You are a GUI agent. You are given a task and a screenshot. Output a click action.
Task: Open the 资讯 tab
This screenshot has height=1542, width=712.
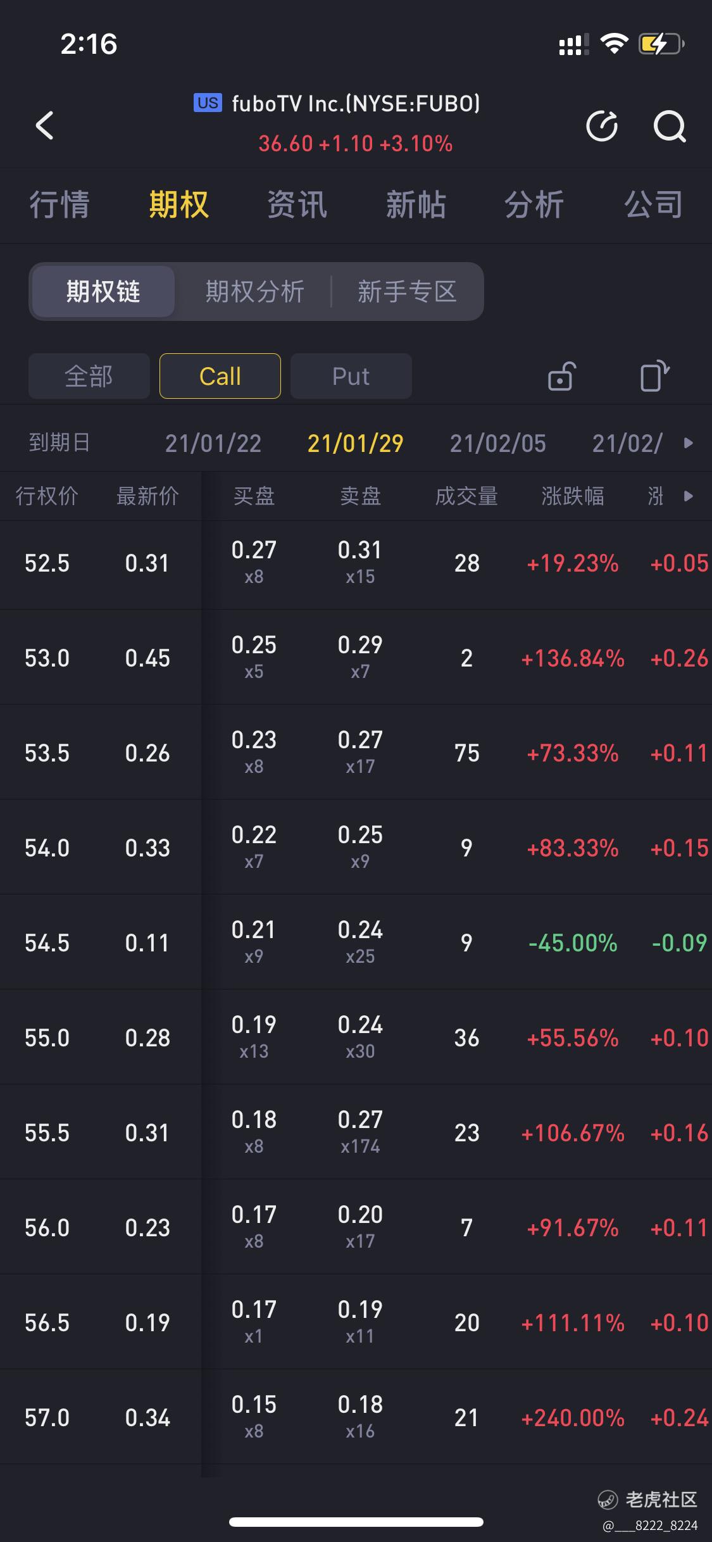297,204
